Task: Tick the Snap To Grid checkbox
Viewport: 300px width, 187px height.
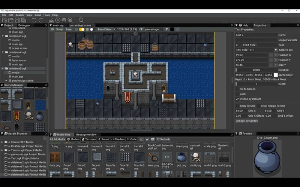Action: point(237,106)
